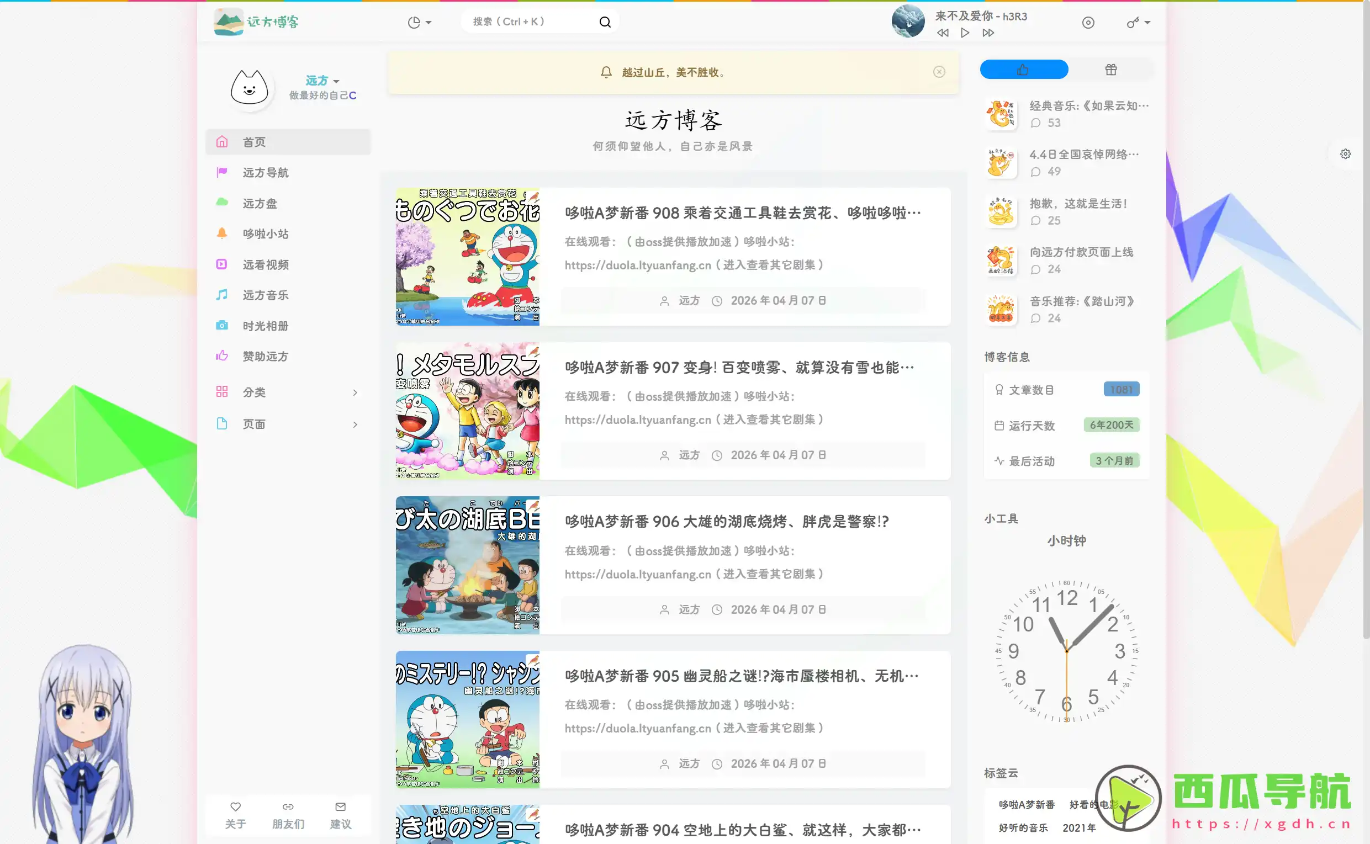Open the key login dropdown
The height and width of the screenshot is (844, 1370).
[1138, 22]
